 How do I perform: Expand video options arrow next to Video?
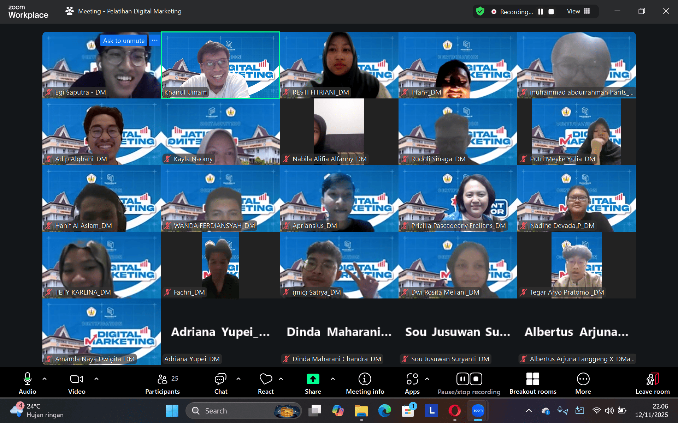click(x=96, y=379)
